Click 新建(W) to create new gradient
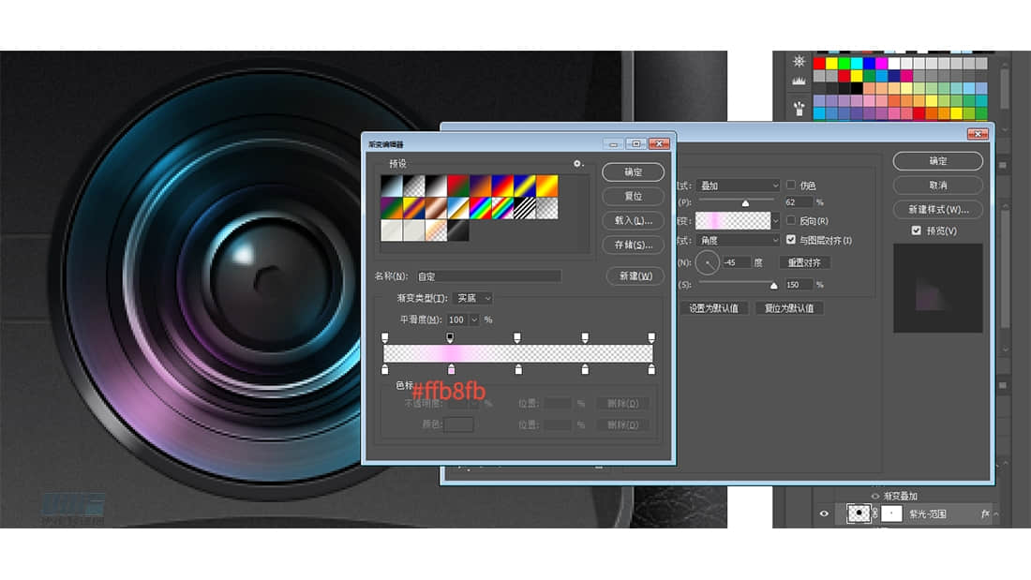 tap(635, 276)
